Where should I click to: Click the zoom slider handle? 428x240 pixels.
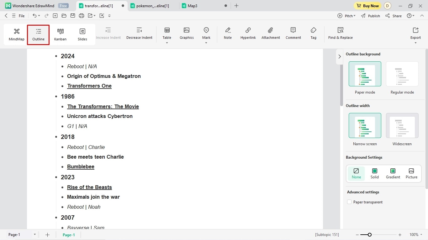pos(370,235)
